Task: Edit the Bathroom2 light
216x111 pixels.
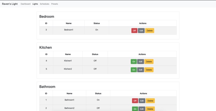Action: [142, 109]
